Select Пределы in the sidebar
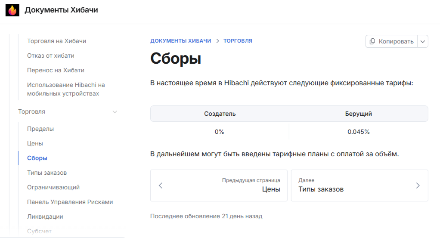The image size is (440, 238). 40,129
